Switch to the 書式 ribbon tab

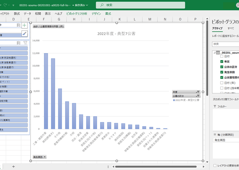click(108, 14)
